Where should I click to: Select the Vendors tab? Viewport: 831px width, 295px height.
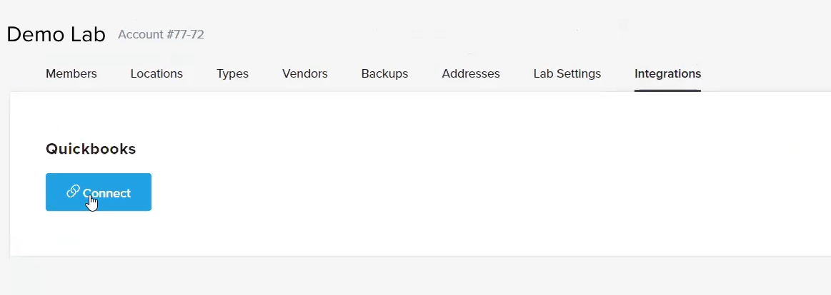(x=304, y=73)
